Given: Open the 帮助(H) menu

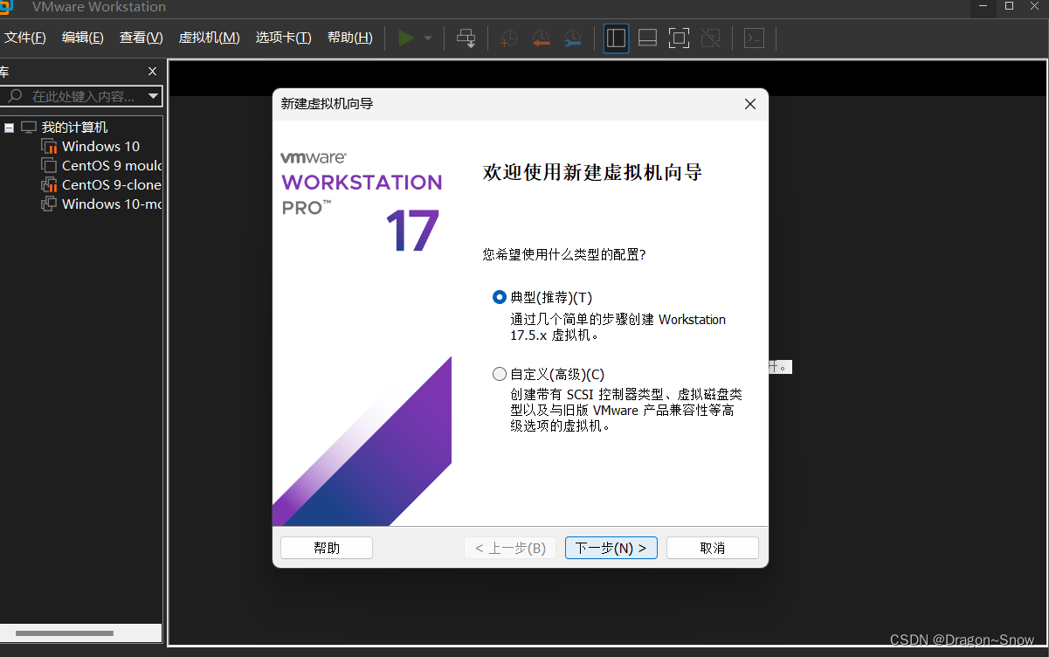Looking at the screenshot, I should tap(349, 38).
